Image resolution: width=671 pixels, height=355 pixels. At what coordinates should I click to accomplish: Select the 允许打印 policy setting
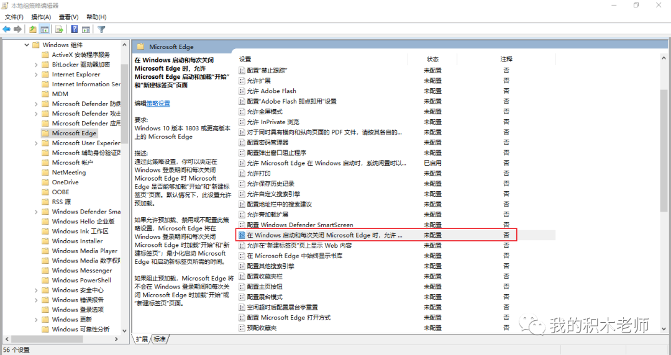(258, 173)
